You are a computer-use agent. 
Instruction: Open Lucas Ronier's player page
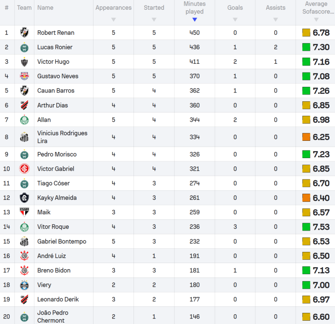[x=55, y=47]
